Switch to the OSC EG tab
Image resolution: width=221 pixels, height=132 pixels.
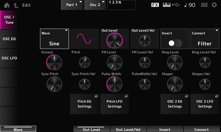tap(9, 39)
